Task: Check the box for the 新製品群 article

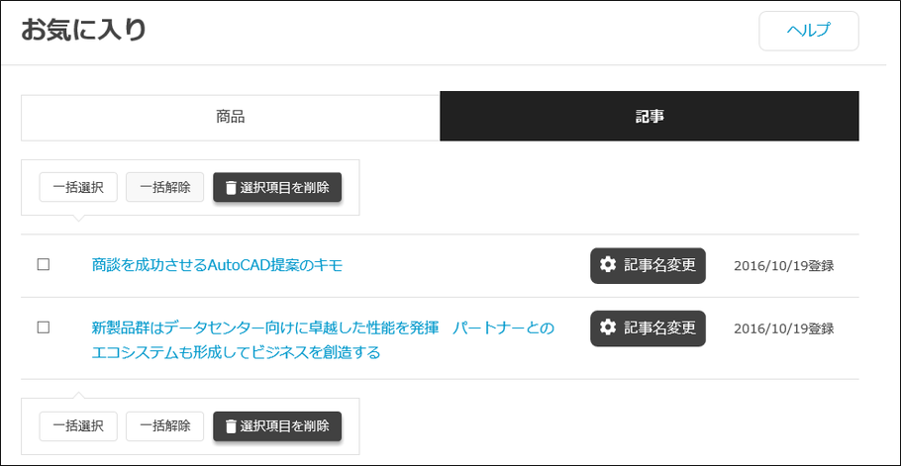Action: 43,327
